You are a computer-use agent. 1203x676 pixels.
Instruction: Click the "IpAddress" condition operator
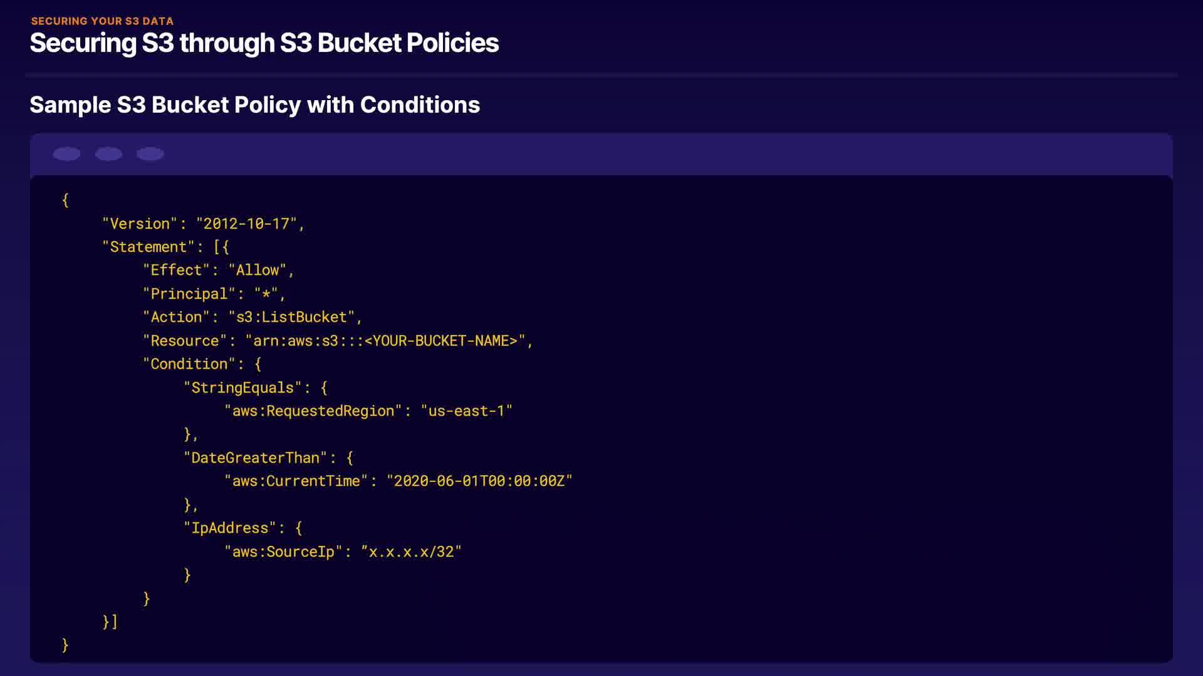(230, 528)
